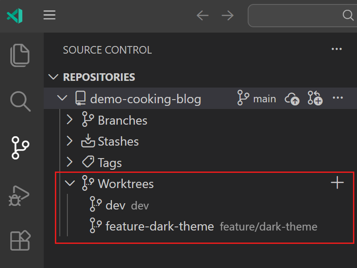The image size is (357, 268).
Task: Click the create branch icon near main
Action: click(315, 99)
